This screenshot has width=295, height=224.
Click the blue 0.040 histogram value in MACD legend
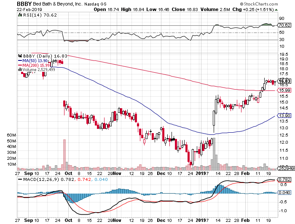click(x=101, y=179)
